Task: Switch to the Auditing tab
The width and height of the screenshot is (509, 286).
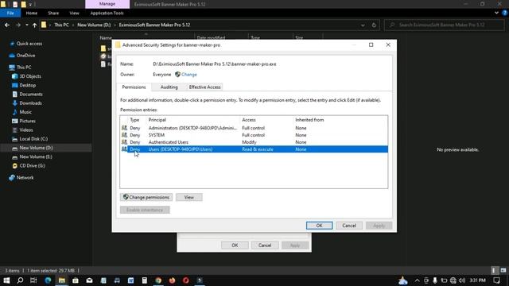Action: click(x=169, y=87)
